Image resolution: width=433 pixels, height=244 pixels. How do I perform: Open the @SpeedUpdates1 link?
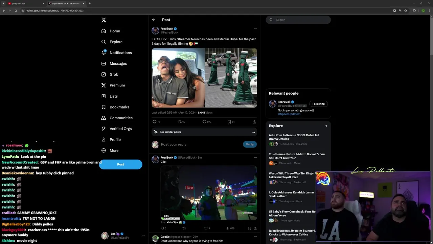pyautogui.click(x=289, y=114)
